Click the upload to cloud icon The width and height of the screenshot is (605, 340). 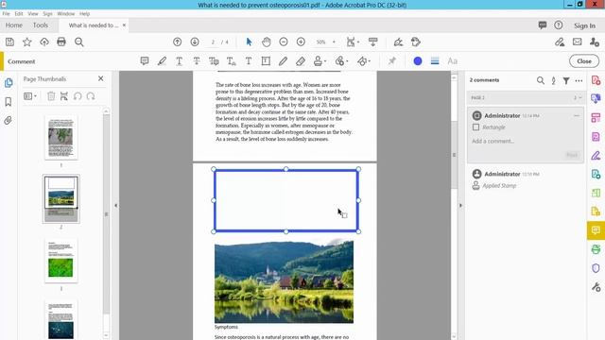[44, 42]
